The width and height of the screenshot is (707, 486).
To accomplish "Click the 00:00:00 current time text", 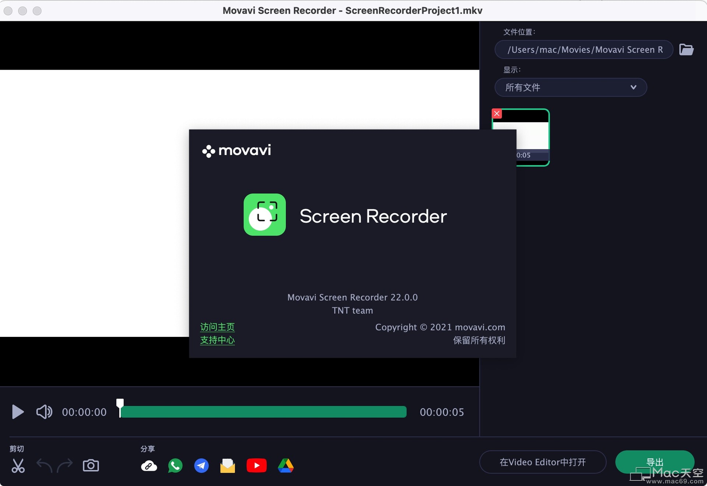I will coord(84,412).
